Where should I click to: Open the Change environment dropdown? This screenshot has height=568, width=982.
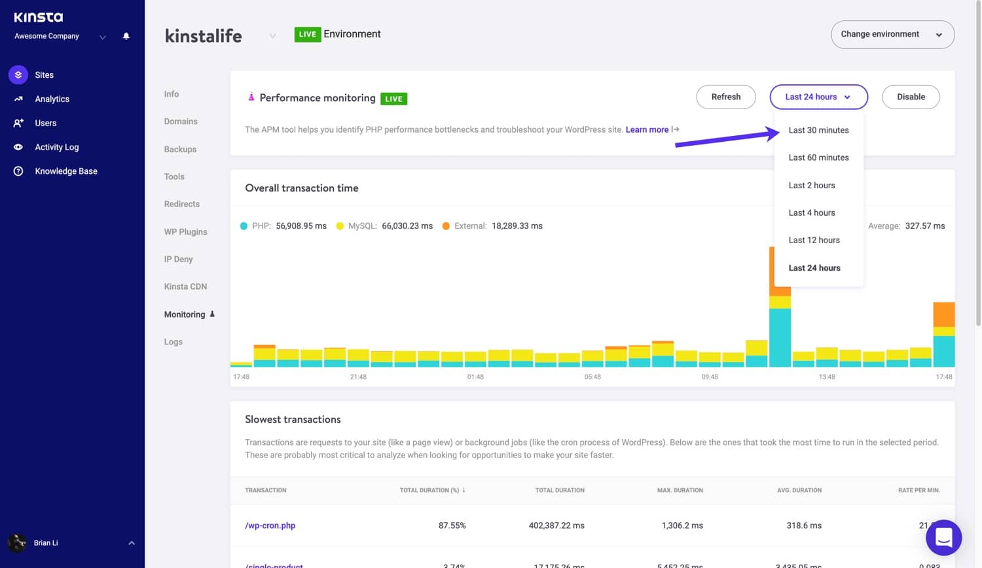[892, 35]
